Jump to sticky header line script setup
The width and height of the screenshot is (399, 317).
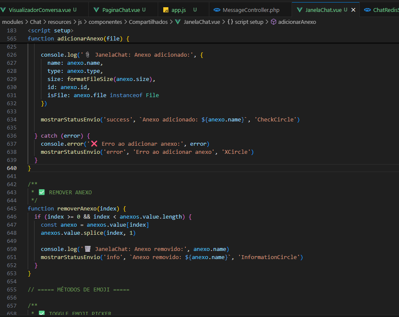tap(50, 31)
